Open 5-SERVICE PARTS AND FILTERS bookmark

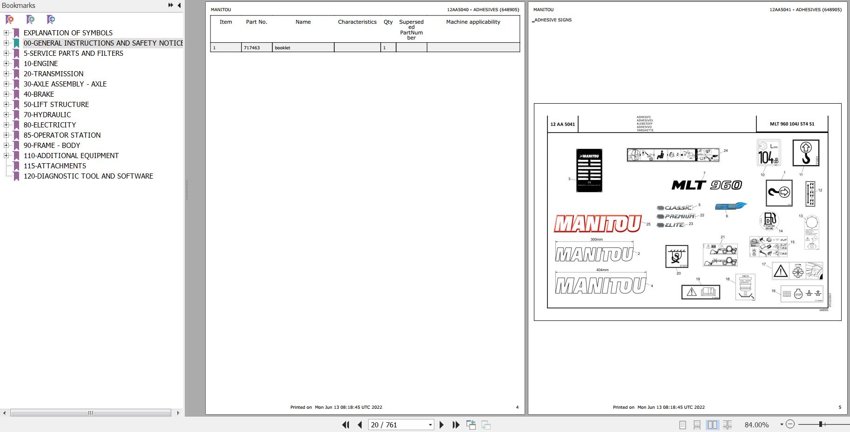click(74, 53)
